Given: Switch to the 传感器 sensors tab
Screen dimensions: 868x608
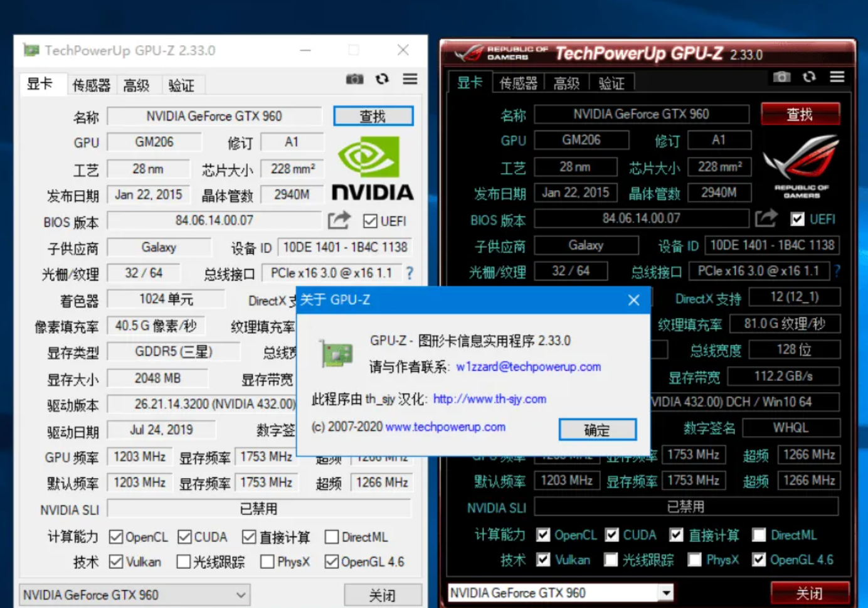Looking at the screenshot, I should click(90, 85).
